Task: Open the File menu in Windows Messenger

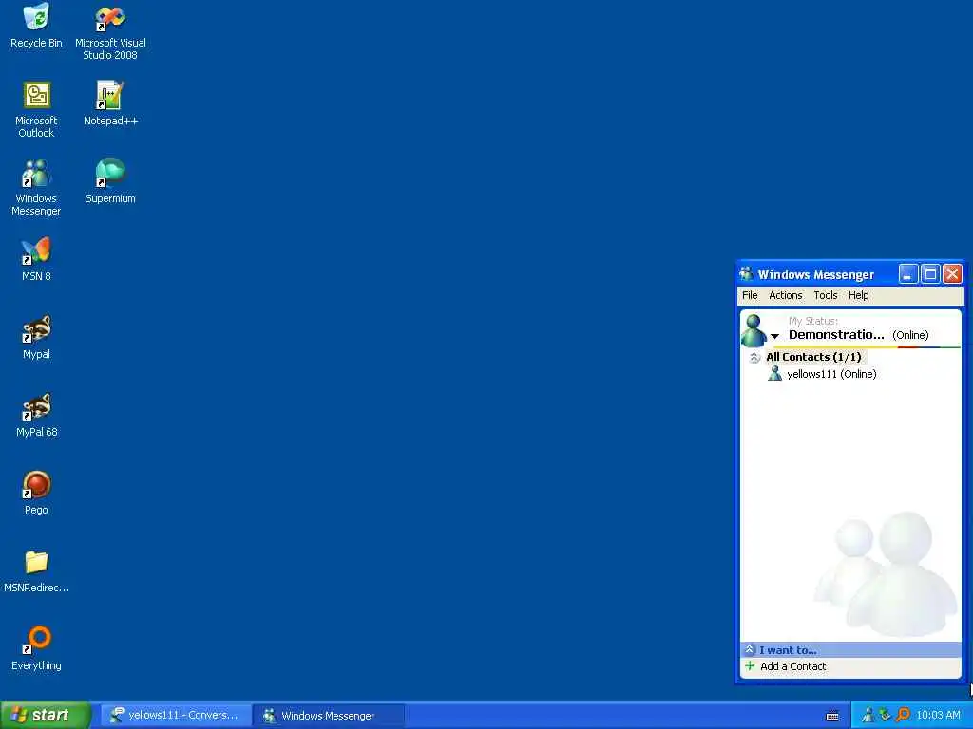Action: coord(750,296)
